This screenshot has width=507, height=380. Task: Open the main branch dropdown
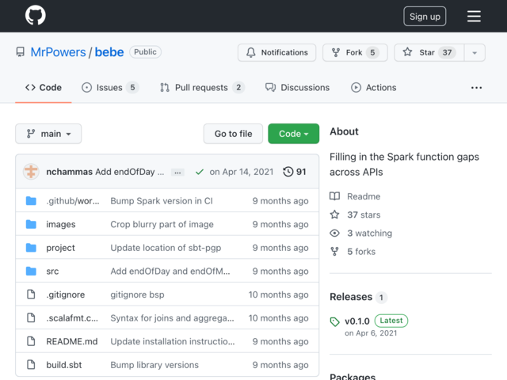[x=48, y=134]
